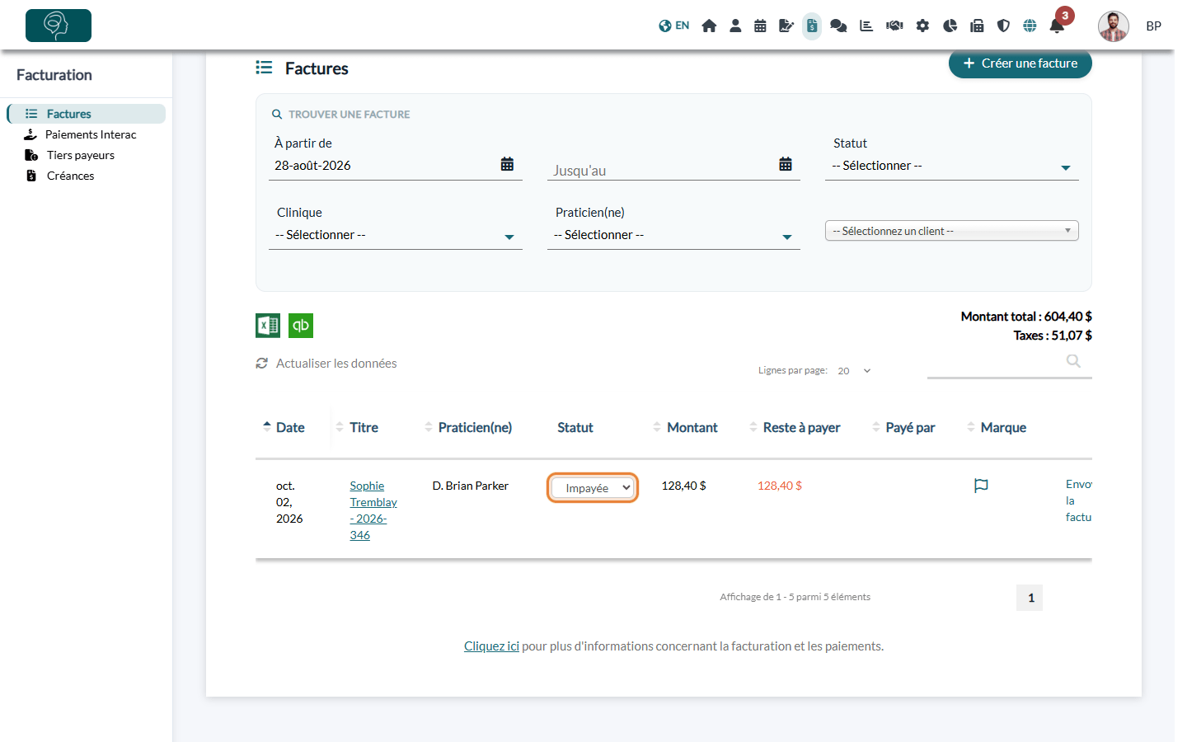This screenshot has width=1187, height=742.
Task: Open the bar chart reports icon
Action: (866, 26)
